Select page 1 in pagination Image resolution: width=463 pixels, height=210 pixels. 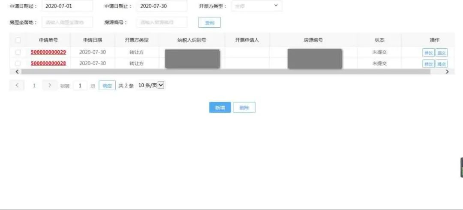pos(34,86)
